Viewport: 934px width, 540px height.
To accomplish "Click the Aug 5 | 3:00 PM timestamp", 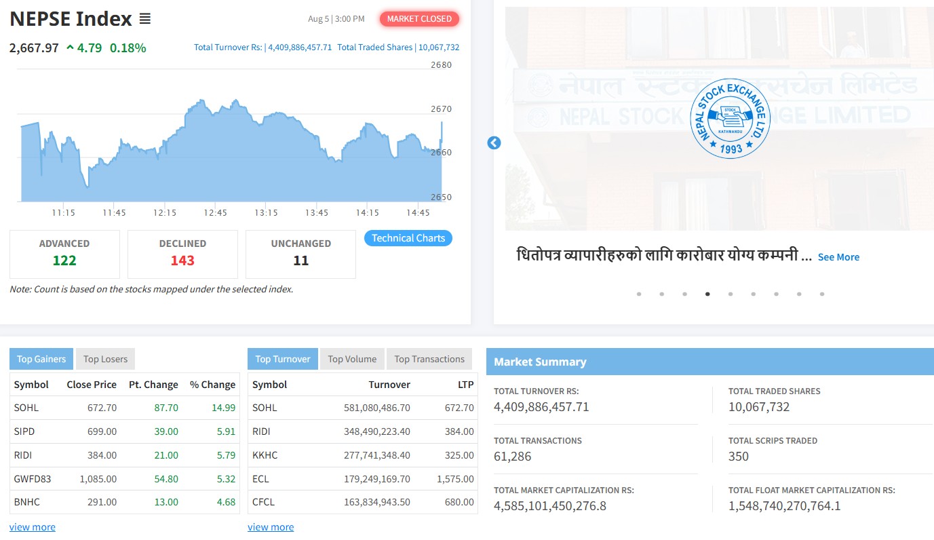I will pyautogui.click(x=336, y=19).
